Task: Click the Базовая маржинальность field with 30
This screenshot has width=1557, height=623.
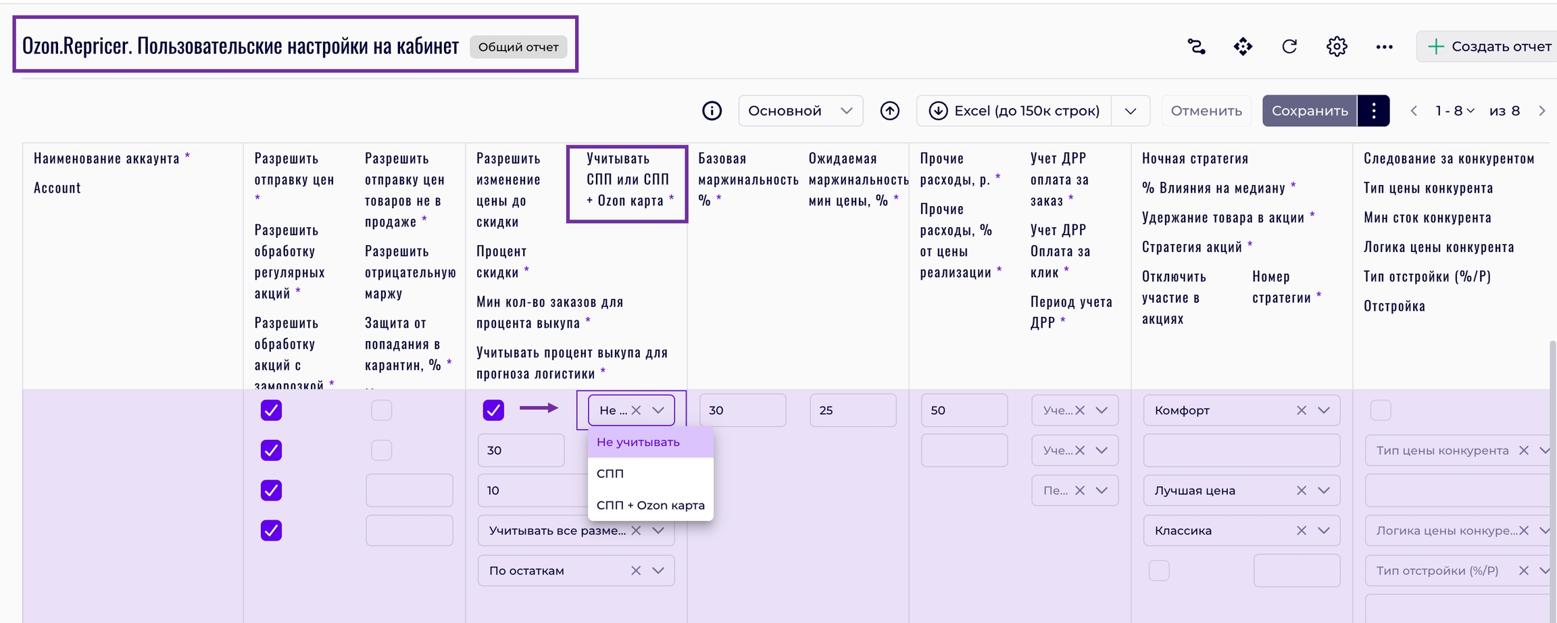Action: point(742,410)
